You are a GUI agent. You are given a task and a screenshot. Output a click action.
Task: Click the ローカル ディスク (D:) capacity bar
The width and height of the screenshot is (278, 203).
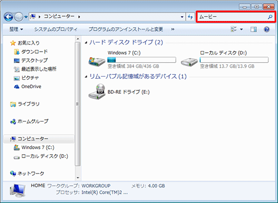point(234,60)
